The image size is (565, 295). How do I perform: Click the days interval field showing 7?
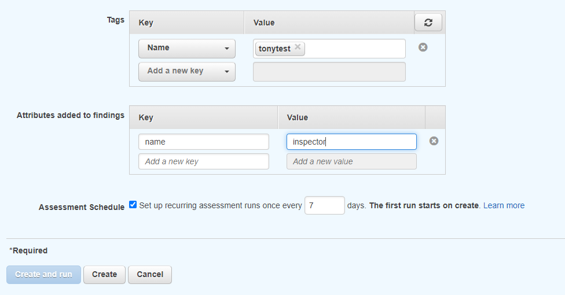(324, 205)
